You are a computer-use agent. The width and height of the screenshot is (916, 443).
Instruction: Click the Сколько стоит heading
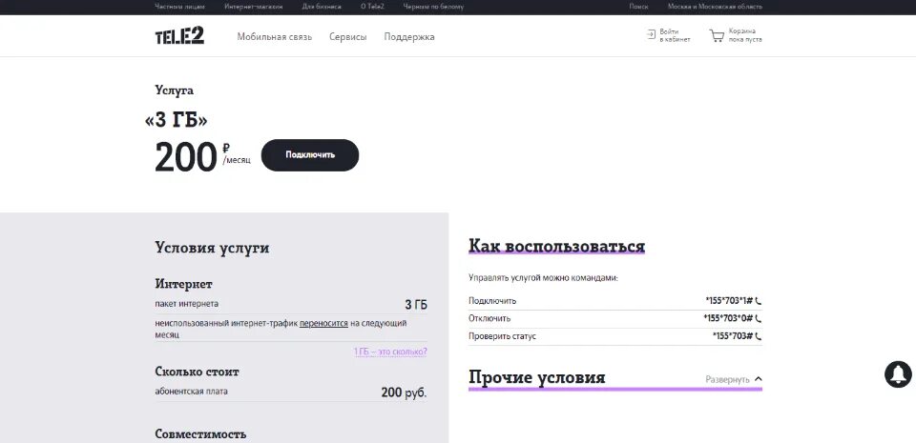click(x=197, y=372)
